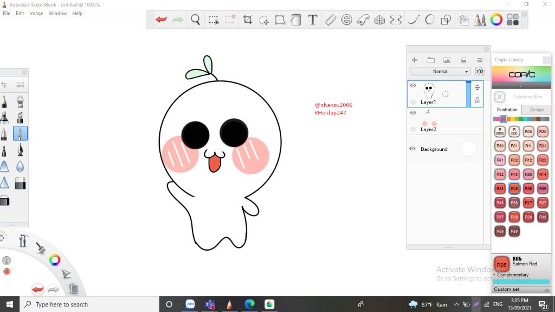This screenshot has height=312, width=555.
Task: Expand Layer1 options arrows button
Action: [x=477, y=87]
